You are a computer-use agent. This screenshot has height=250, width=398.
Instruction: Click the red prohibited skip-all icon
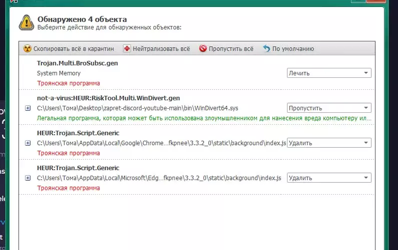(x=203, y=48)
